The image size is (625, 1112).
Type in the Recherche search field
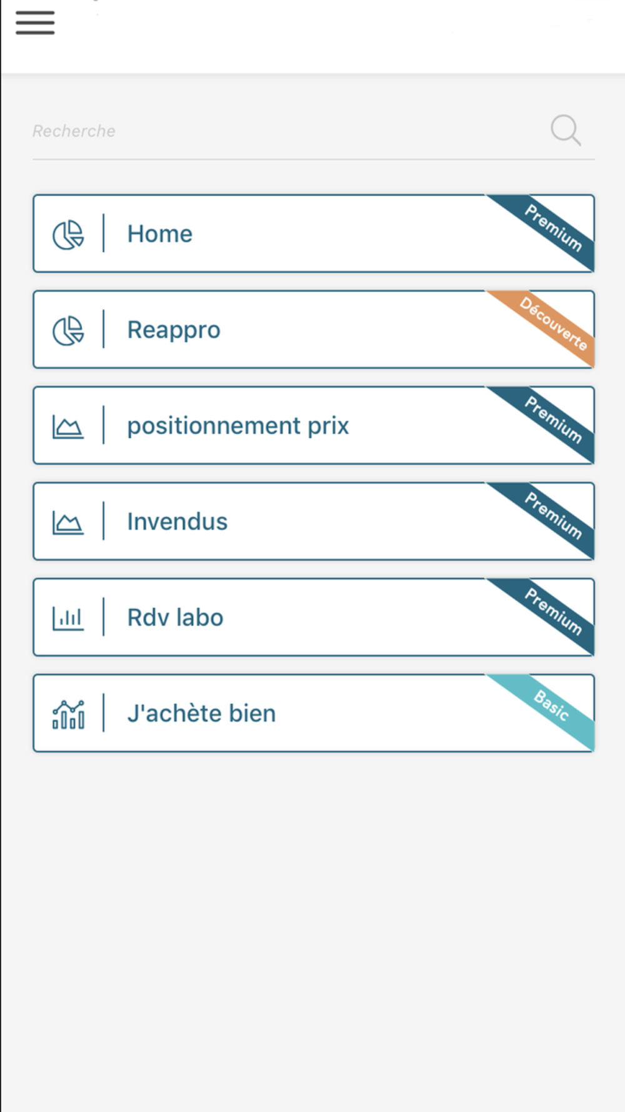tap(281, 131)
